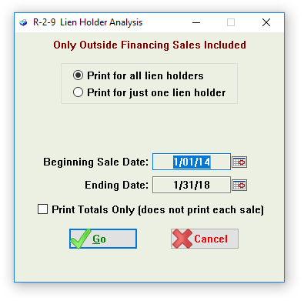304x301 pixels.
Task: Run the report with Go
Action: tap(103, 239)
